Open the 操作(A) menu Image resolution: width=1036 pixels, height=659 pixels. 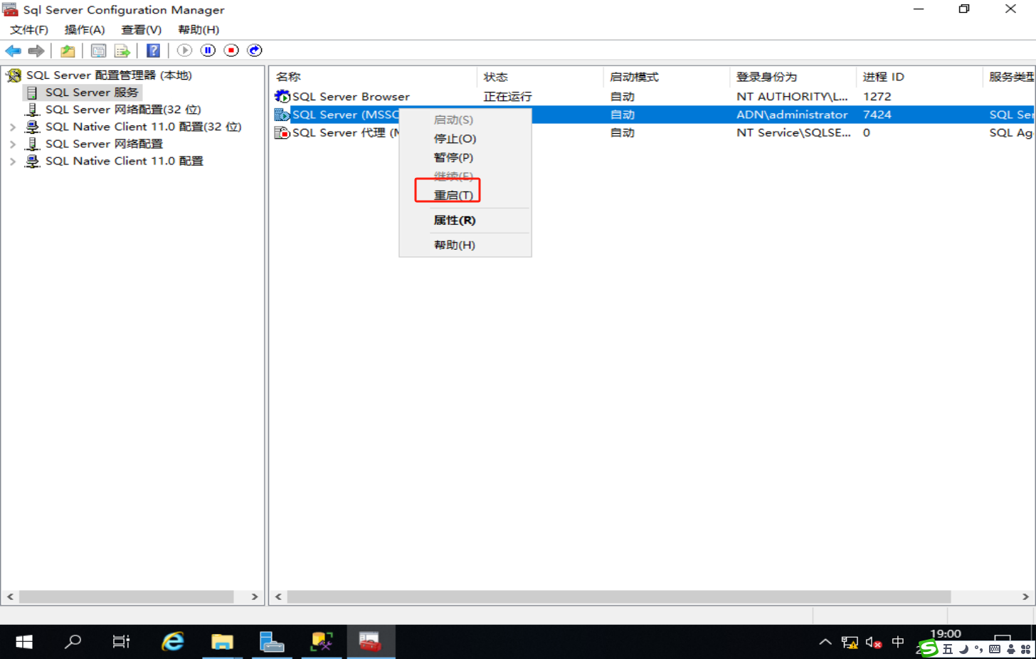[85, 30]
